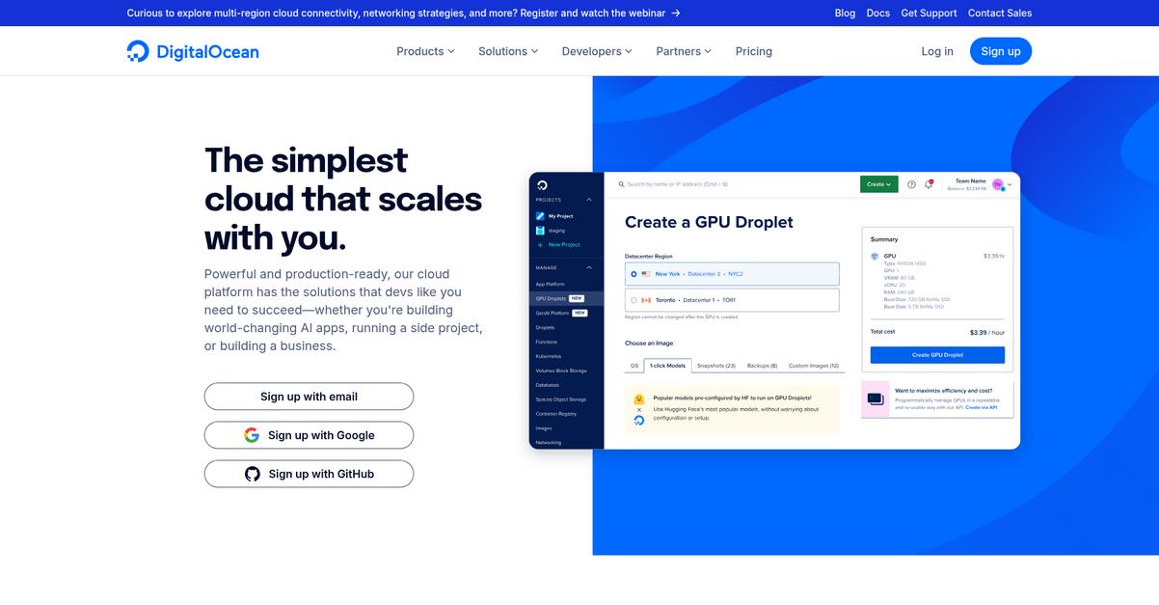
Task: Click the Hugging Face emoji icon in the preview
Action: [638, 399]
